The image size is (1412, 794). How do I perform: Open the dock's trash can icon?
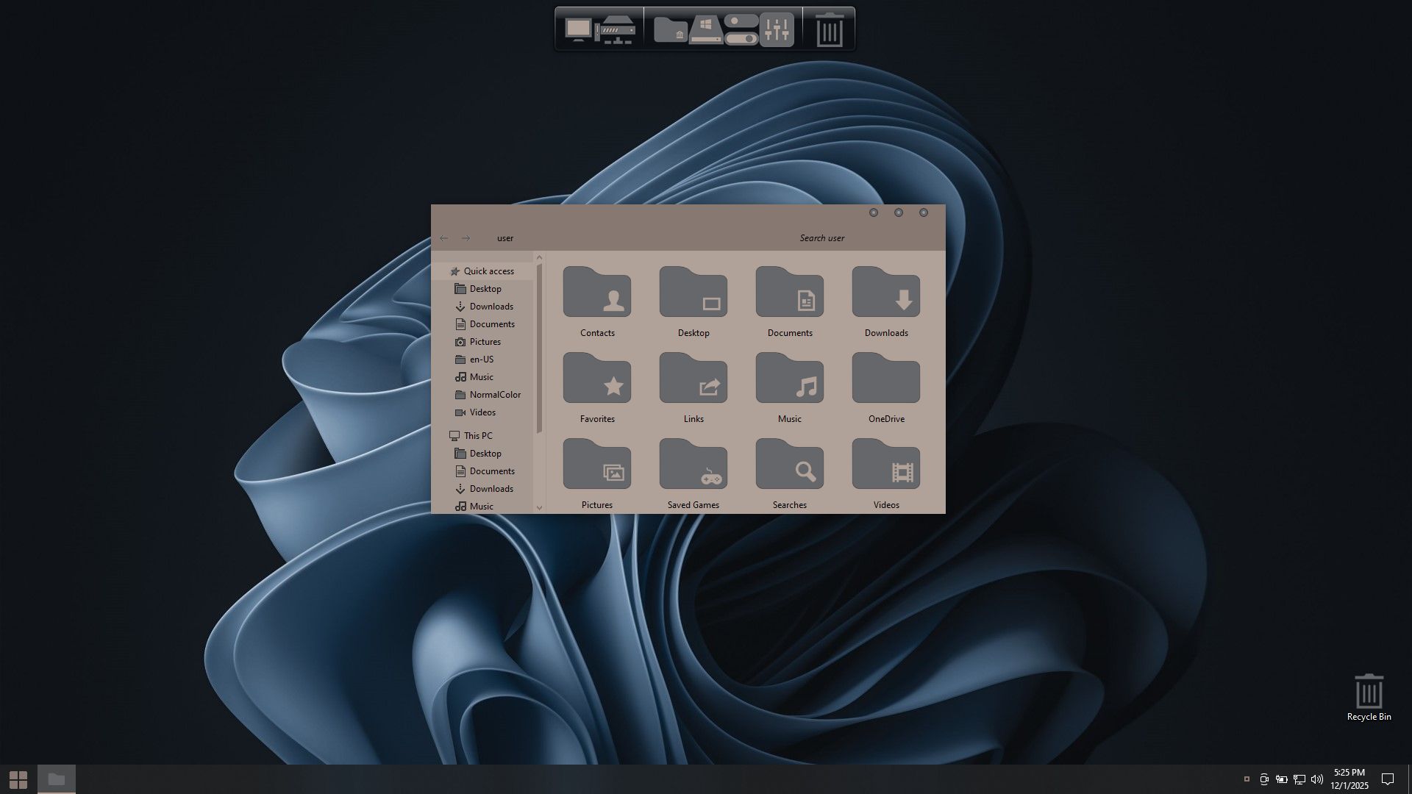830,29
